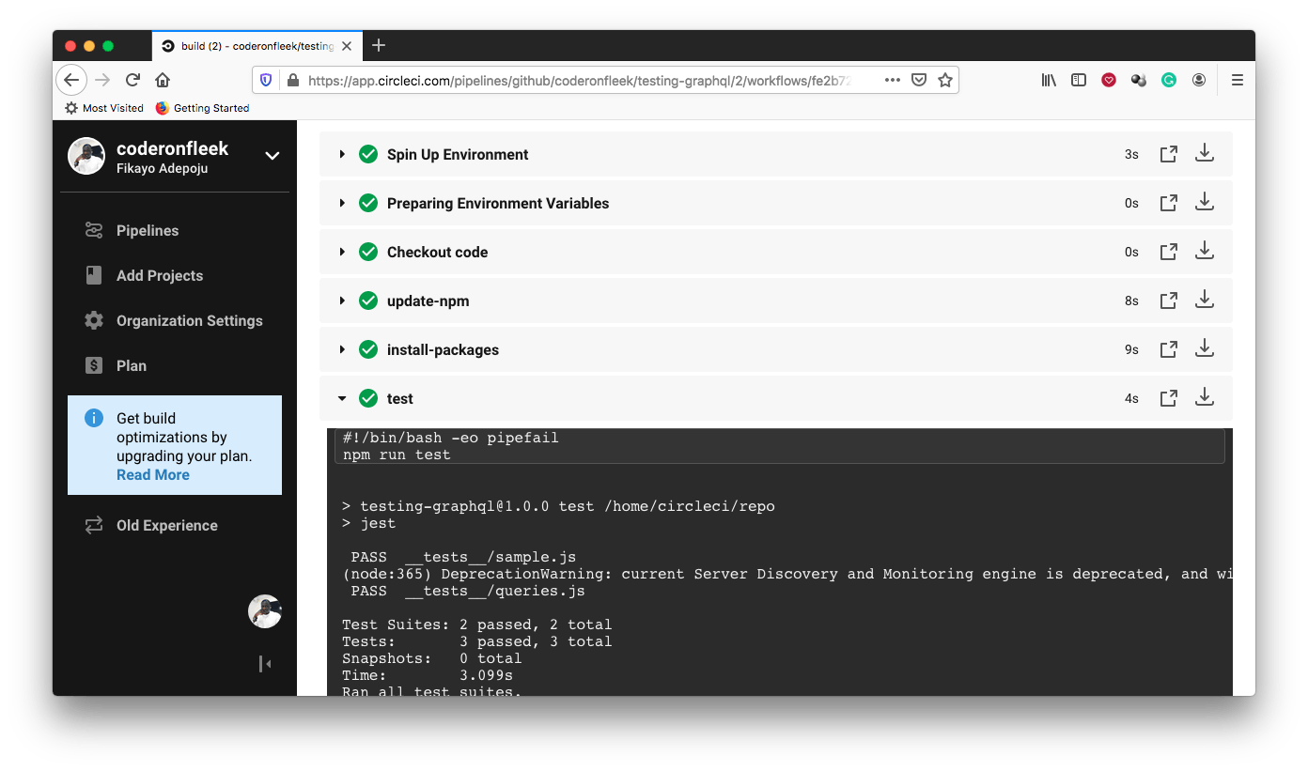The height and width of the screenshot is (771, 1308).
Task: Click the browser Home icon
Action: pos(163,80)
